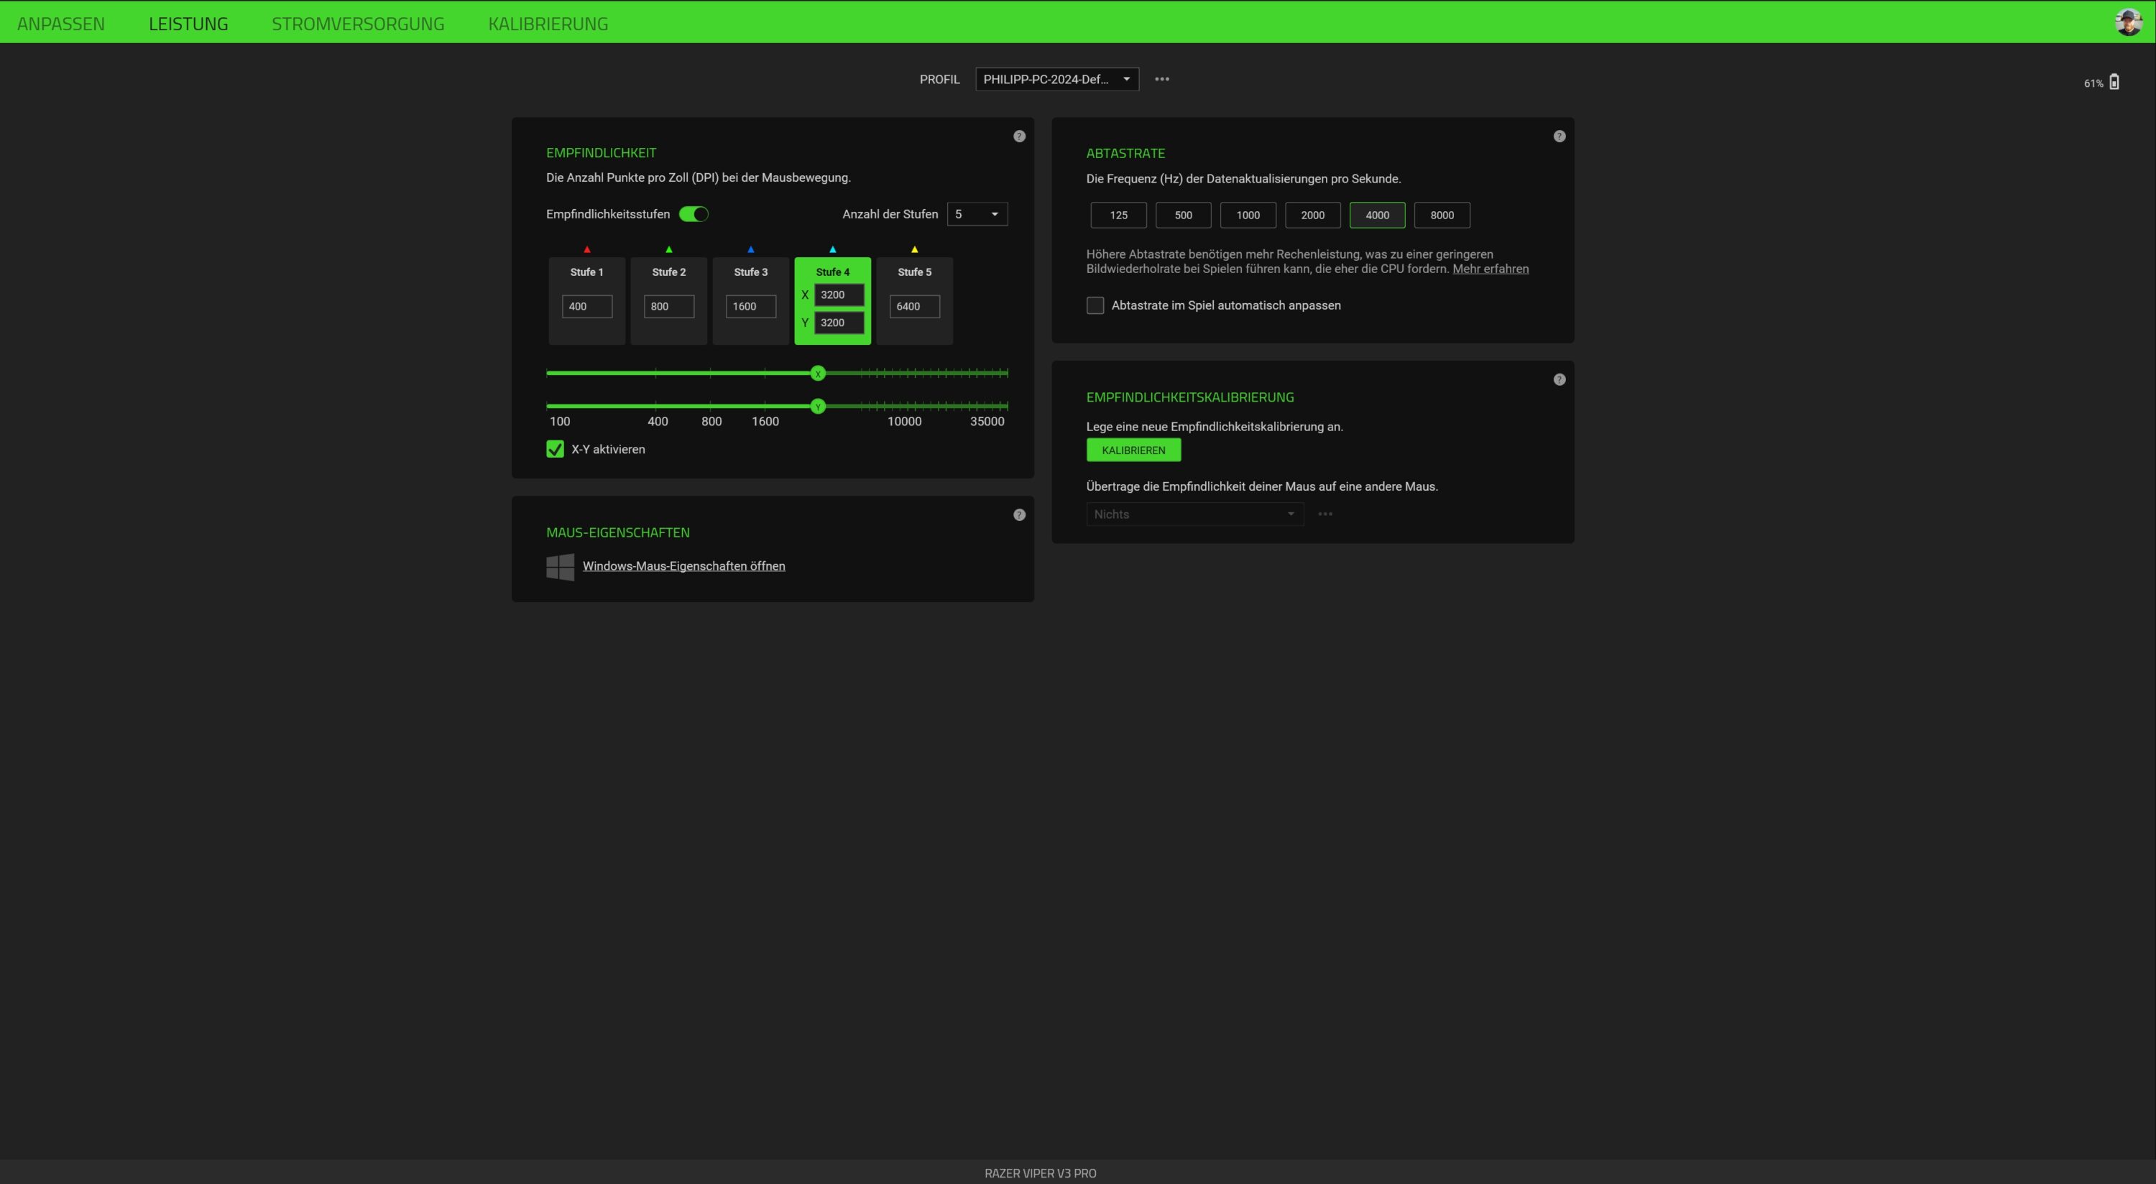Click the help icon in Maus-Eigenschaften panel
Viewport: 2156px width, 1184px height.
point(1018,514)
